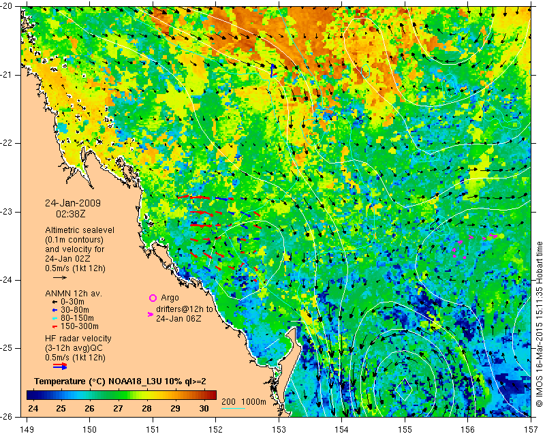
Task: Click the time label 02:38Z
Action: pyautogui.click(x=71, y=214)
